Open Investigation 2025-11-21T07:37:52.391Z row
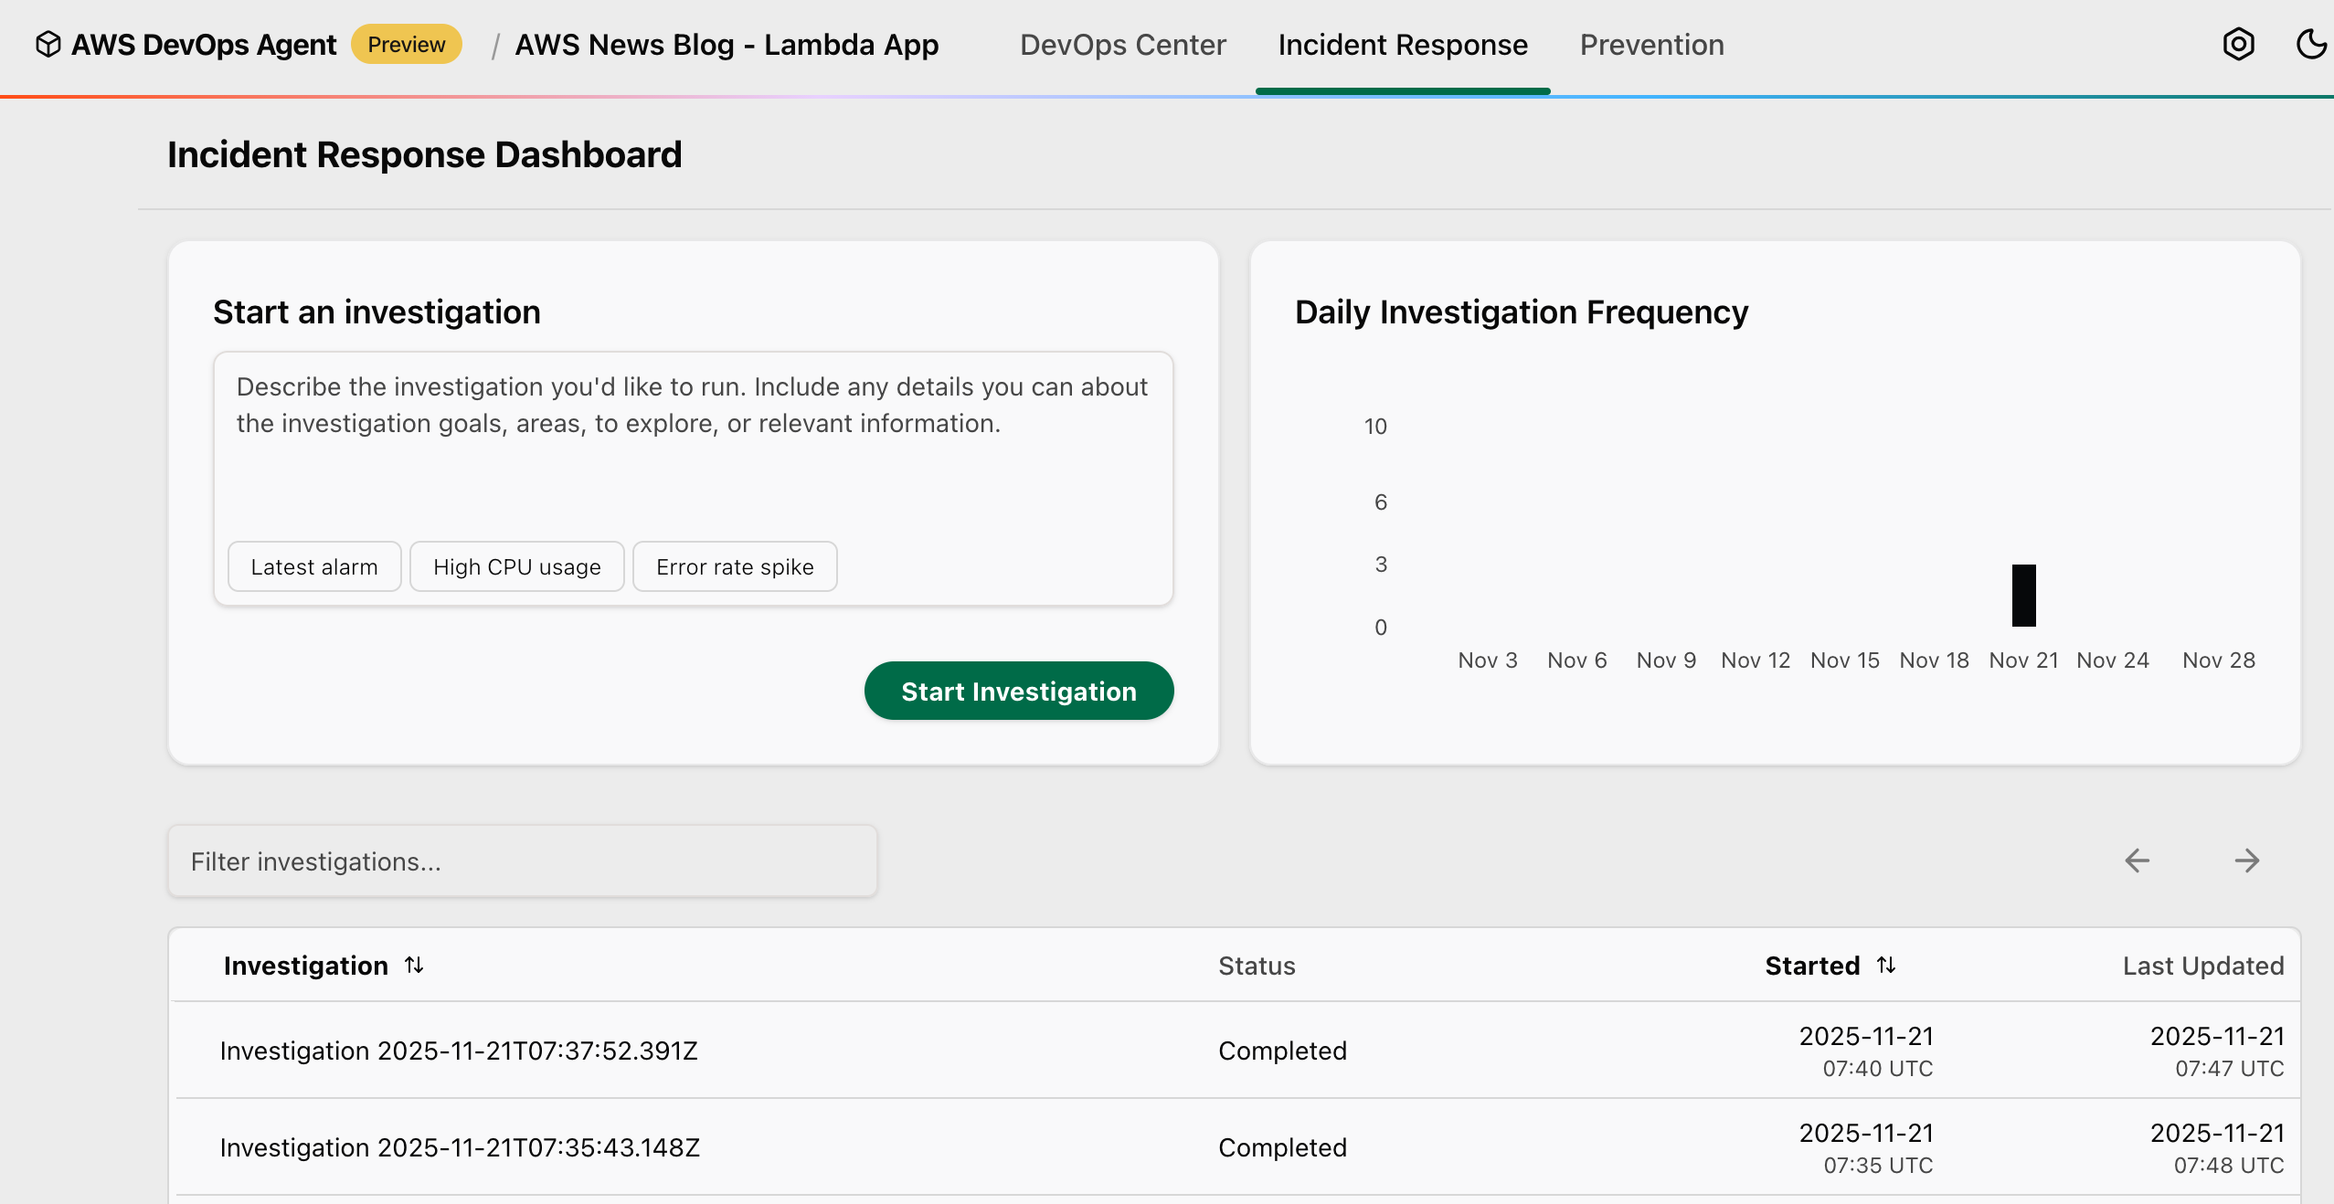Screen dimensions: 2334x1204 coord(459,1051)
